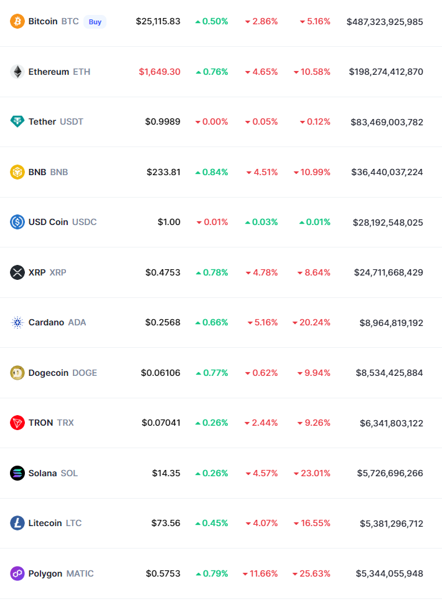442x614 pixels.
Task: Click the purple Polygon logo icon
Action: pos(17,573)
